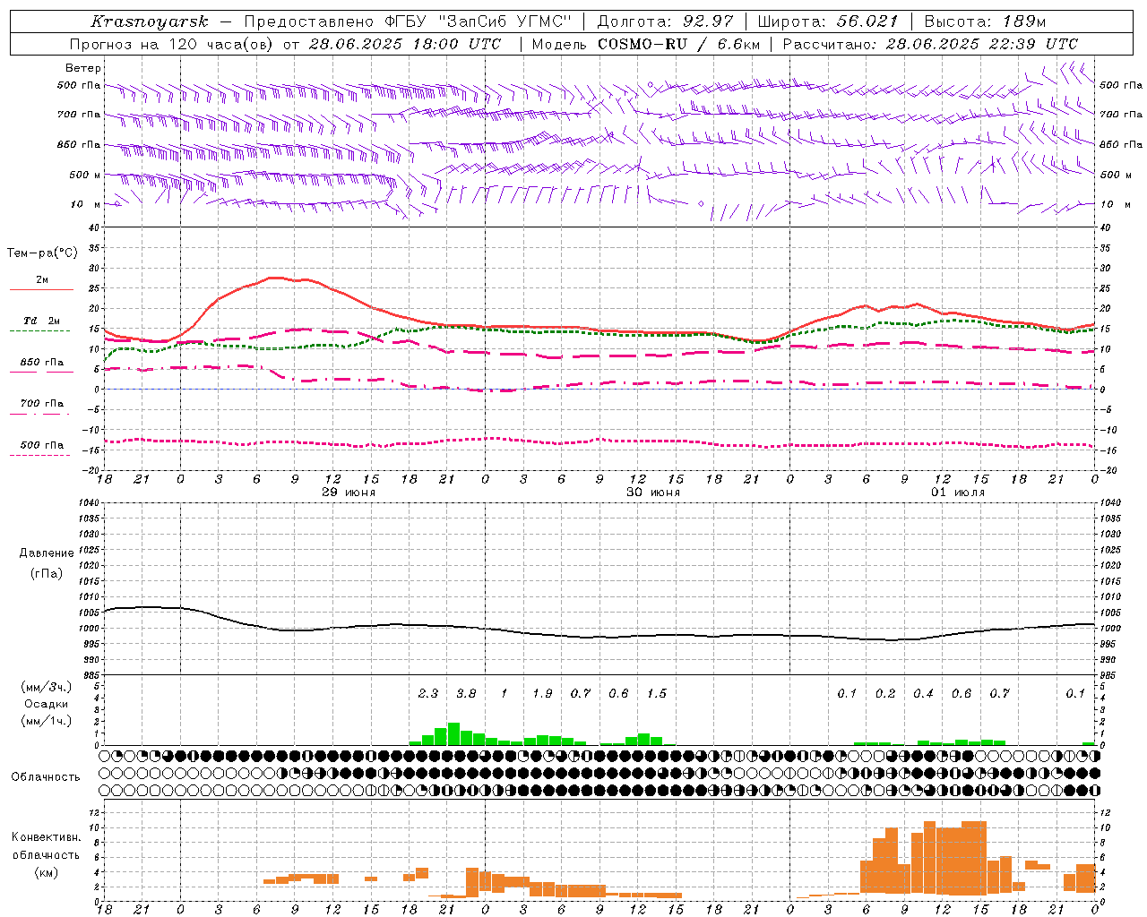Click the '(мм/3ч.)' precipitation unit label
The height and width of the screenshot is (917, 1147).
click(46, 687)
